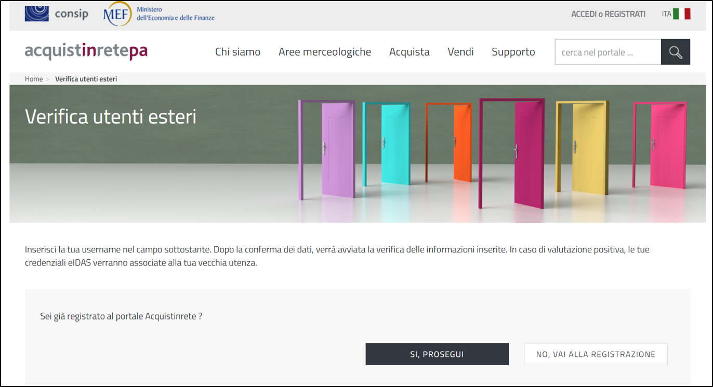Viewport: 713px width, 387px height.
Task: Select the Vendi menu item
Action: pyautogui.click(x=460, y=52)
